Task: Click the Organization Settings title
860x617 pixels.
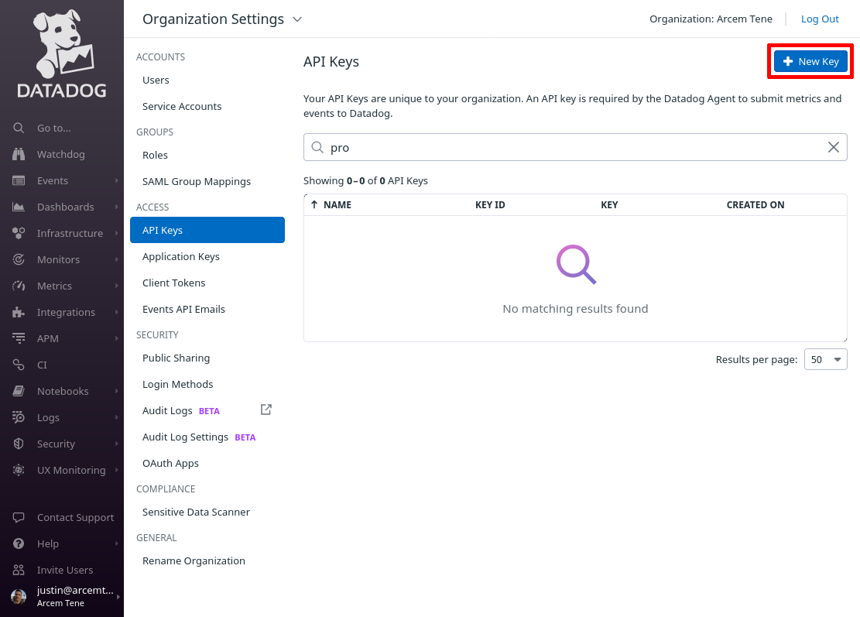Action: pyautogui.click(x=214, y=19)
